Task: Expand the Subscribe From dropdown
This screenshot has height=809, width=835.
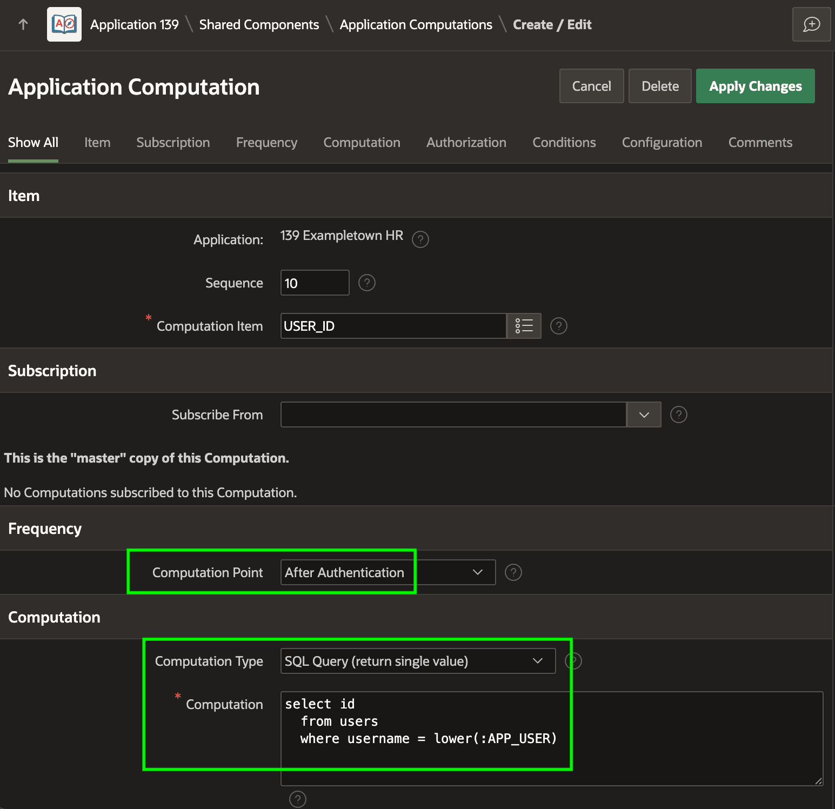Action: (x=644, y=414)
